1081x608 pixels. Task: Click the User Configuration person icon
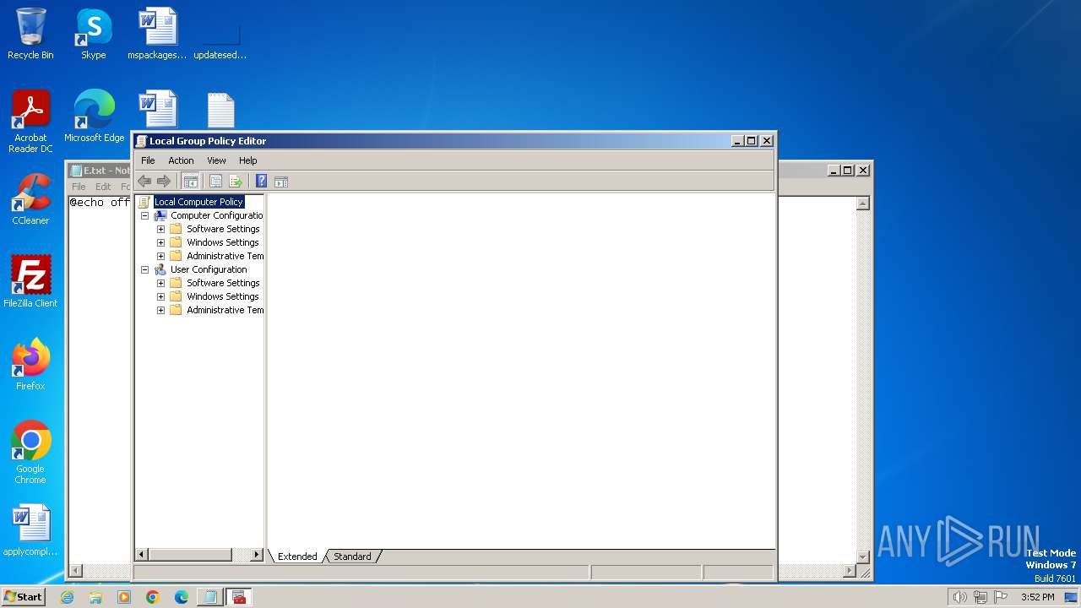pyautogui.click(x=160, y=269)
